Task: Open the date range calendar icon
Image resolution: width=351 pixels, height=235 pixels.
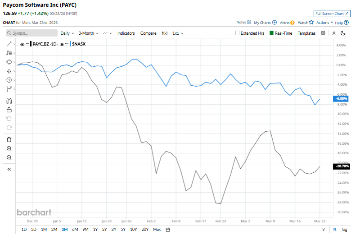Action: point(168,230)
